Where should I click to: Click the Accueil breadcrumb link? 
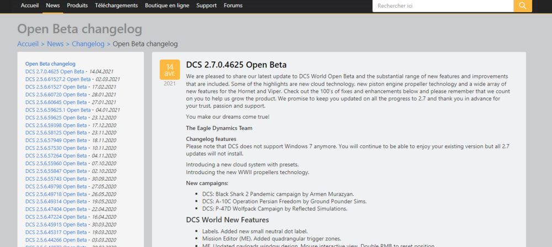click(28, 44)
